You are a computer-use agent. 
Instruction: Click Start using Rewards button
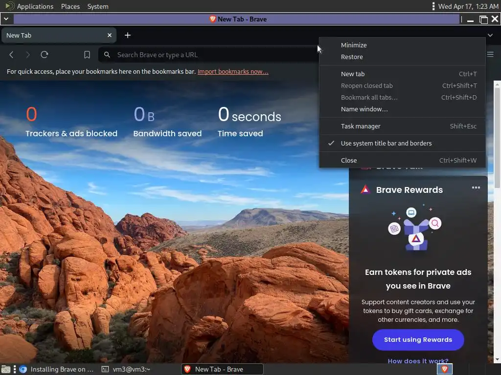point(418,340)
